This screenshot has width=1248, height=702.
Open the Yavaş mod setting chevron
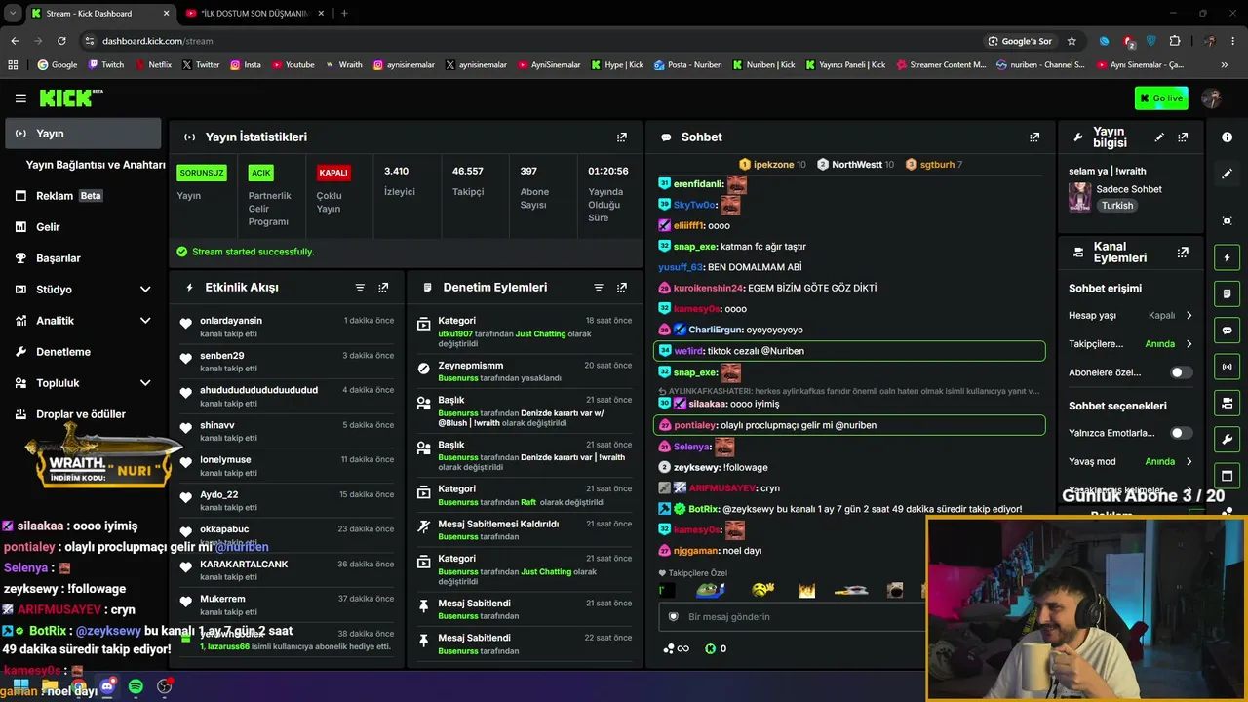[1189, 462]
